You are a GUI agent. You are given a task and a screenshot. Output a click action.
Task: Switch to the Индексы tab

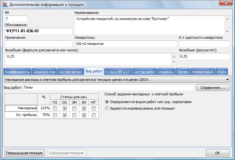pos(166,72)
